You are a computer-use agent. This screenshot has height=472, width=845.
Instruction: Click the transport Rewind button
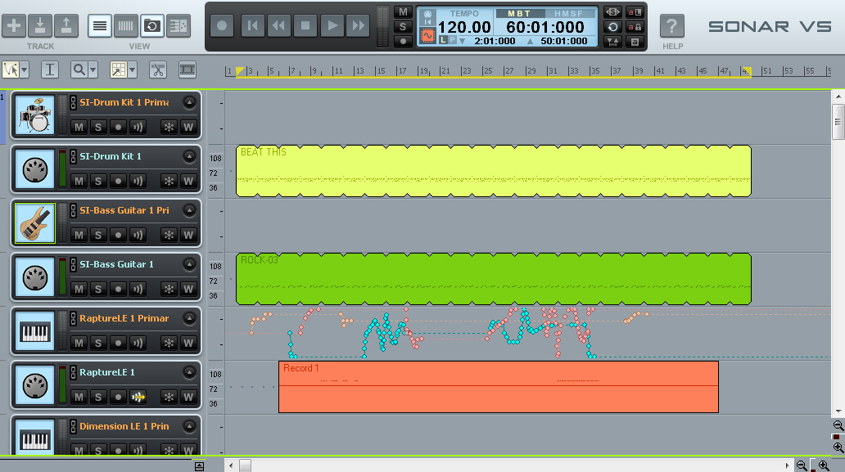(x=278, y=25)
